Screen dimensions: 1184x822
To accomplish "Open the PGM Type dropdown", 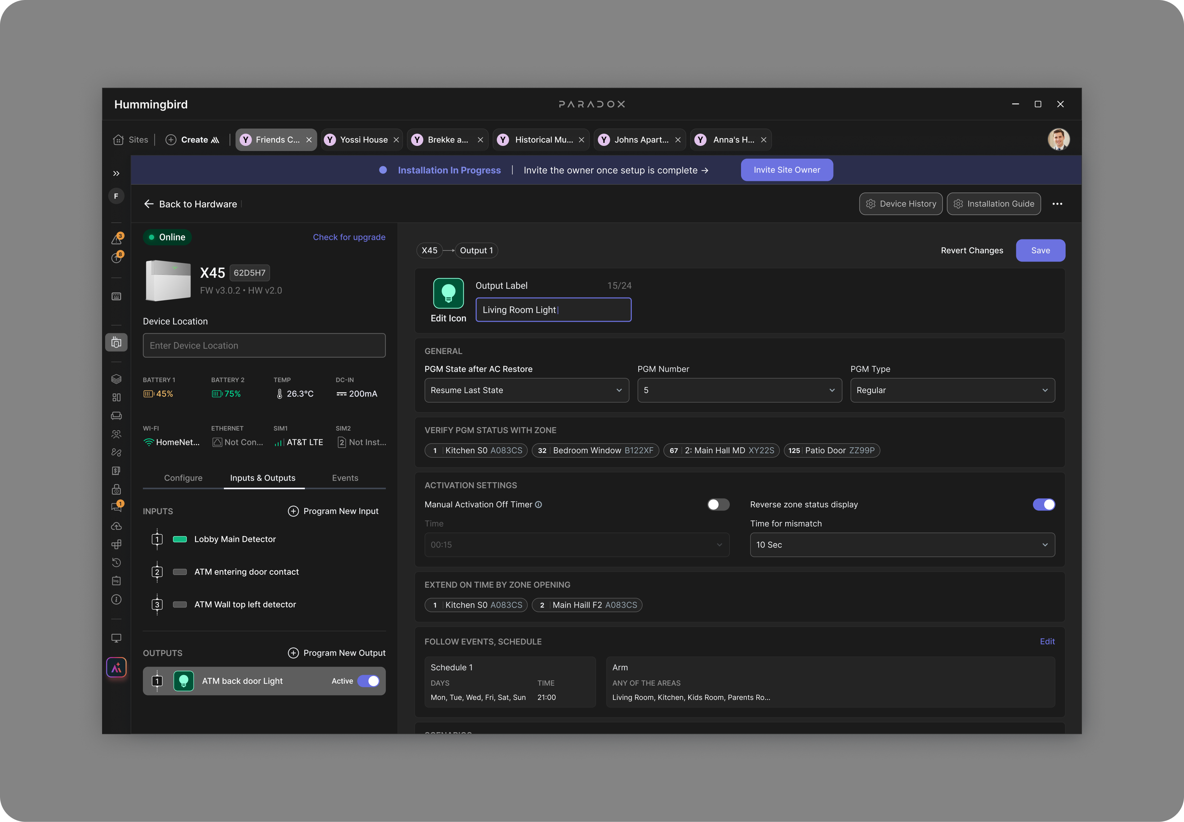I will coord(952,390).
